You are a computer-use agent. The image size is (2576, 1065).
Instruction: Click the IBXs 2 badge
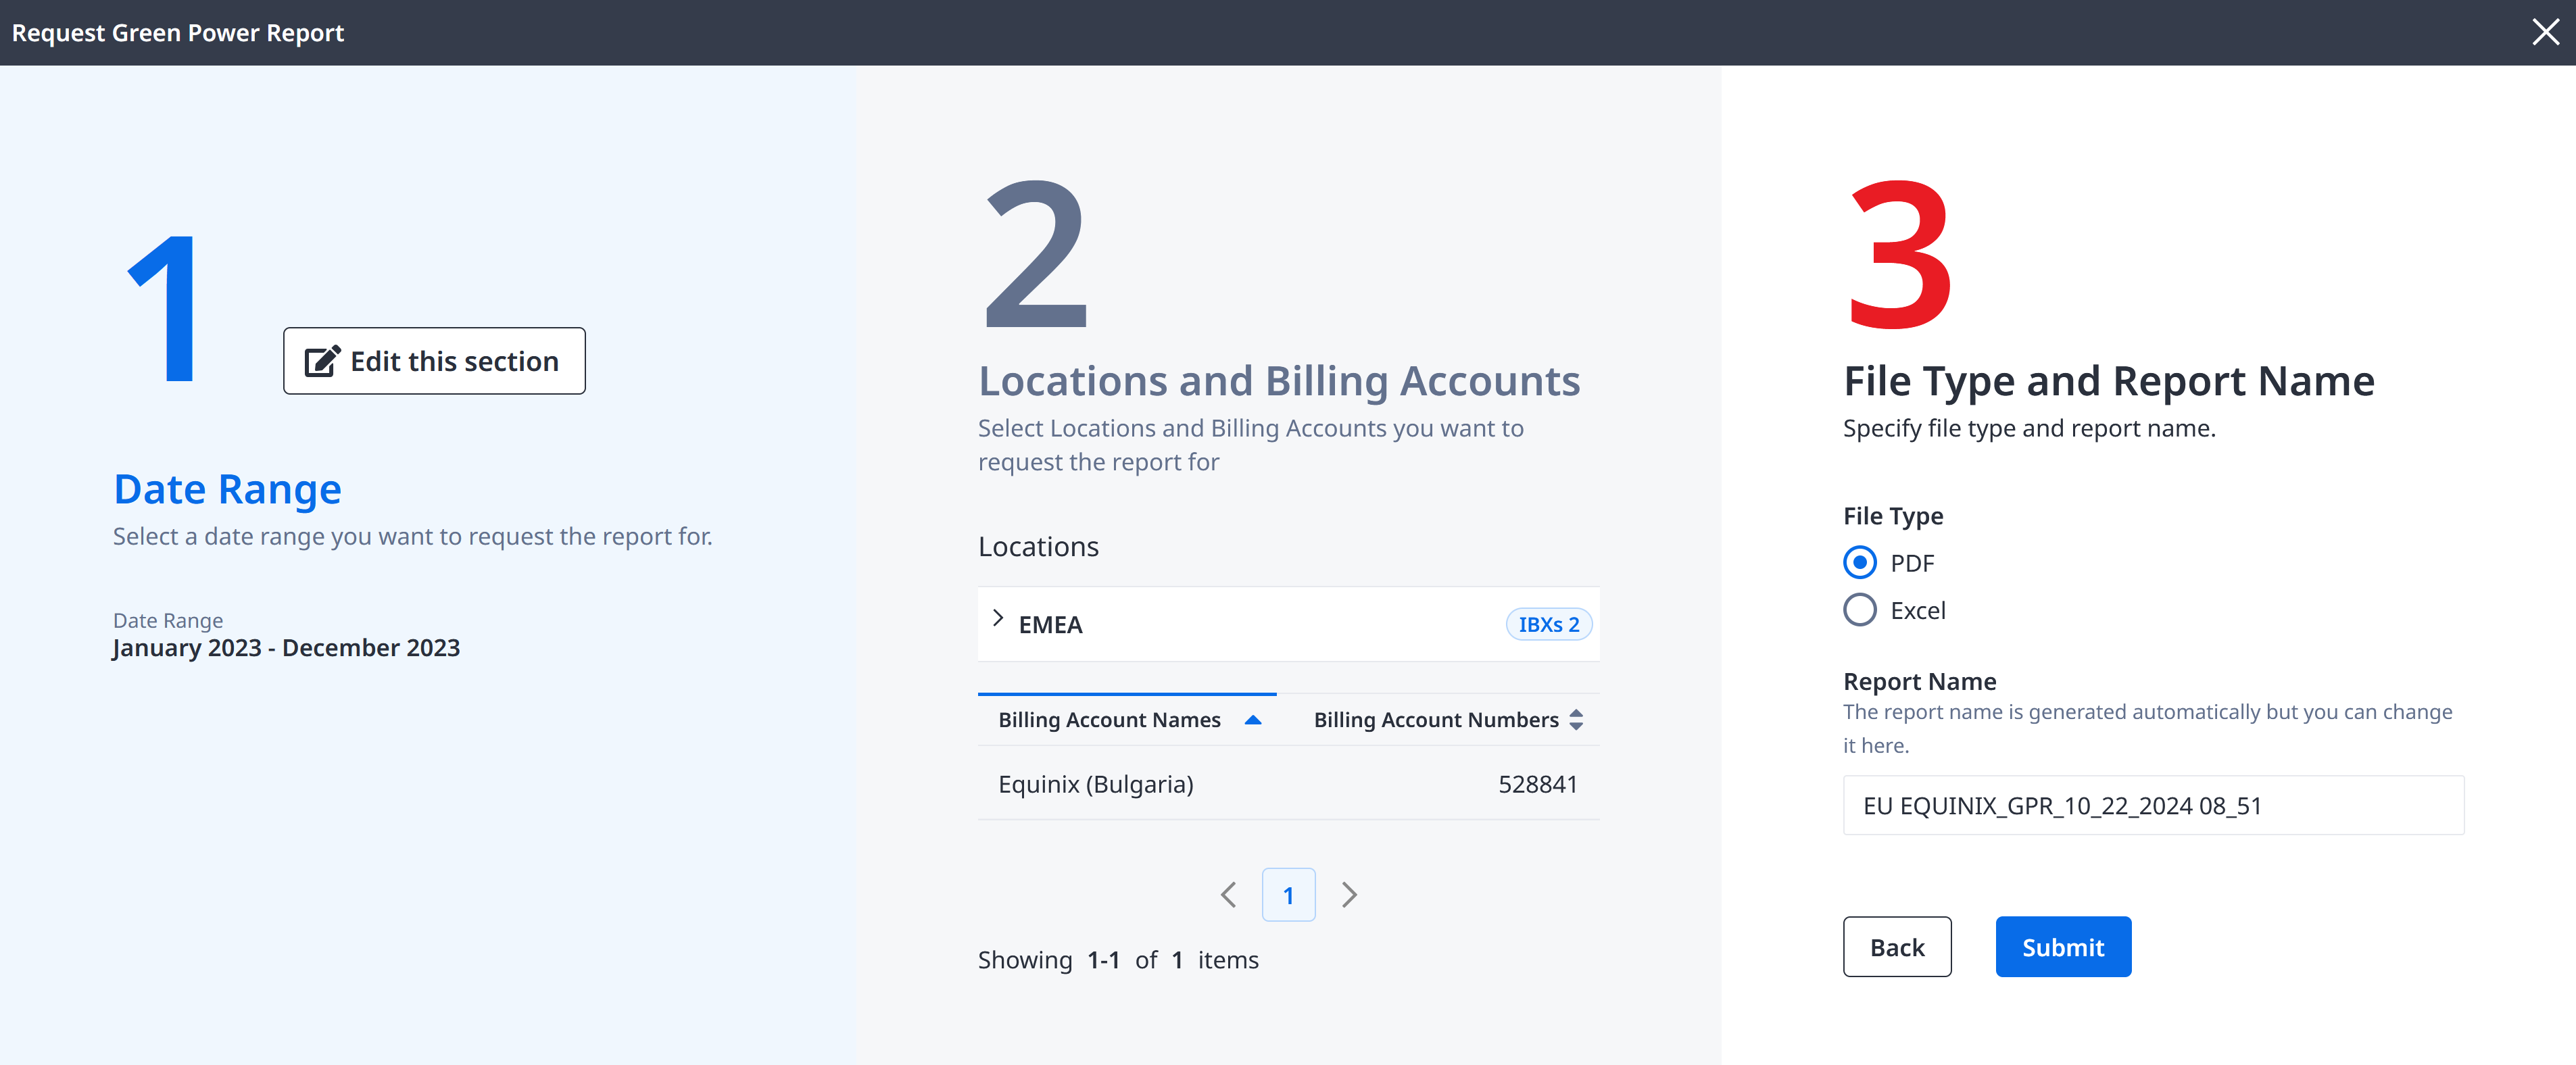1548,624
